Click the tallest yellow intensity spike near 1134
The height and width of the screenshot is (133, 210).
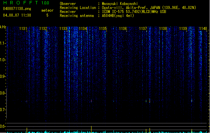(x=91, y=129)
